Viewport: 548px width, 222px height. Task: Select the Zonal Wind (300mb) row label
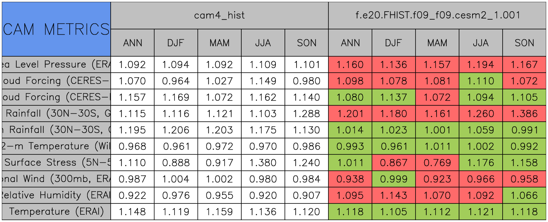[x=56, y=179]
